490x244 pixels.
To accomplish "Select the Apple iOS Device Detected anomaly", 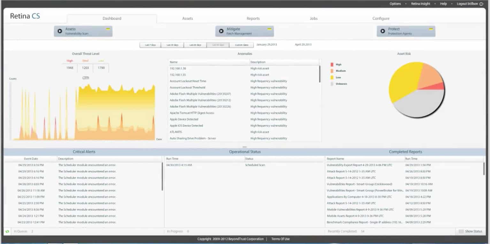I will tap(244, 126).
